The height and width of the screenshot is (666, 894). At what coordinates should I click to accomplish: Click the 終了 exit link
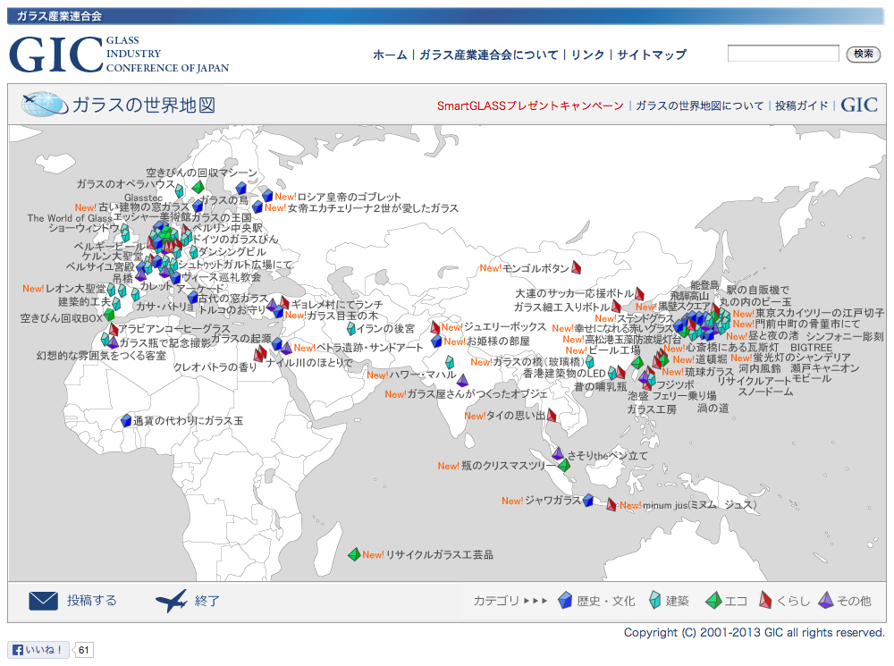[x=207, y=601]
